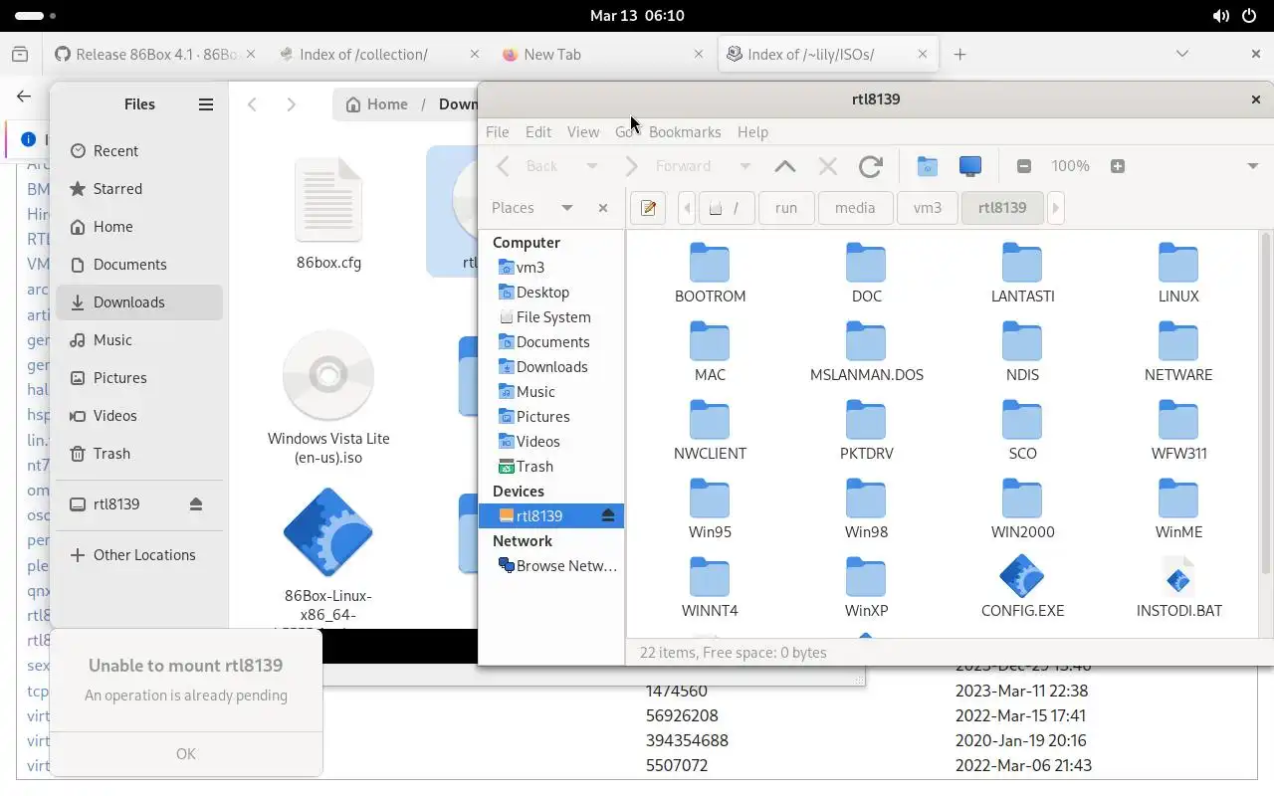Open the Forward history dropdown arrow
This screenshot has height=796, width=1274.
pyautogui.click(x=744, y=166)
